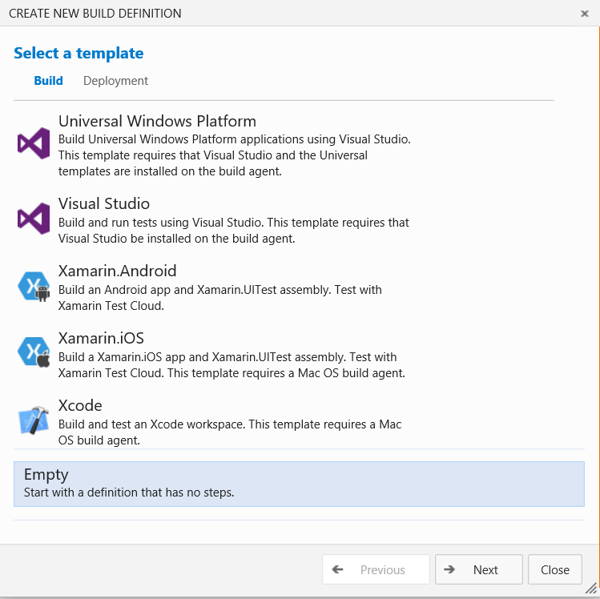Click the resize grip in dialog corner
600x599 pixels.
[x=591, y=589]
